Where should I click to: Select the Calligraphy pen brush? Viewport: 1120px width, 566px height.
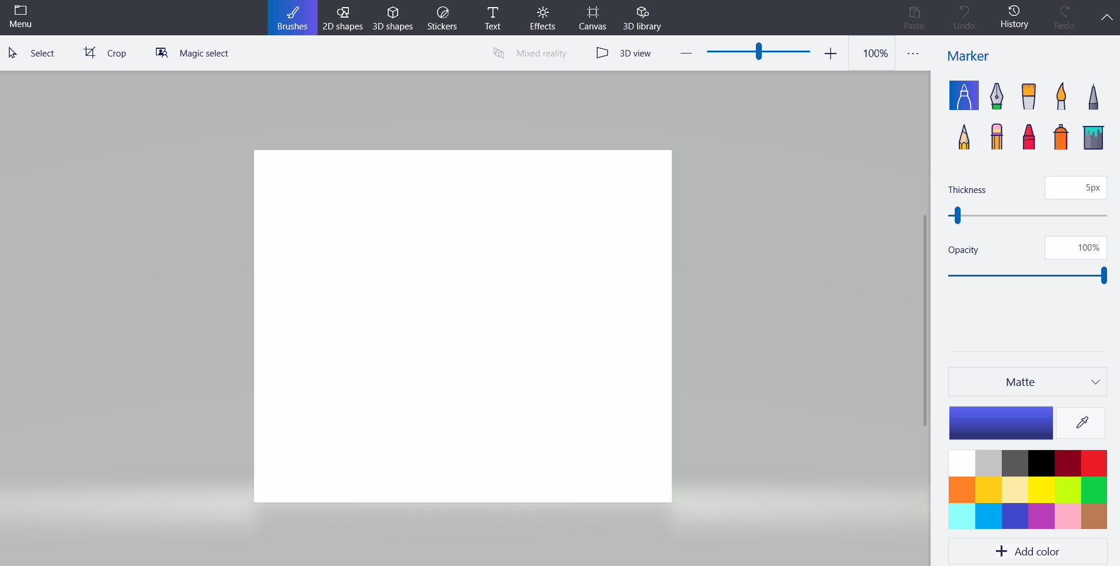(x=996, y=96)
